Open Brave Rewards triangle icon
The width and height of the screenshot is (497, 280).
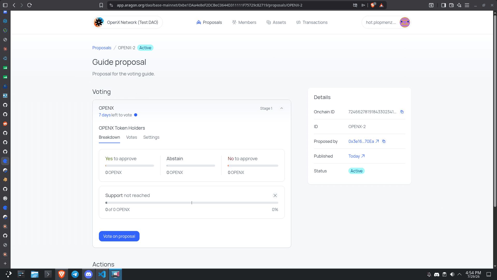coord(381,5)
